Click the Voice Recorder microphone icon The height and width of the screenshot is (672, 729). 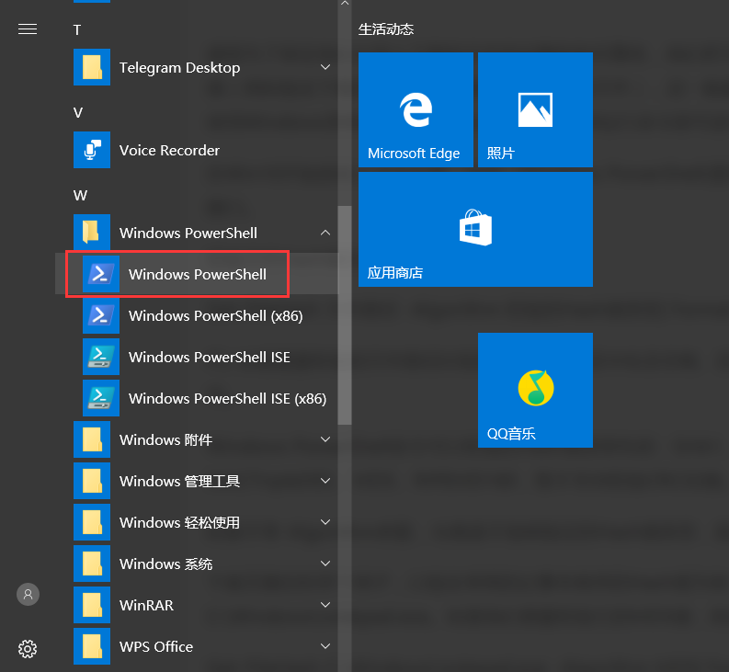click(92, 150)
